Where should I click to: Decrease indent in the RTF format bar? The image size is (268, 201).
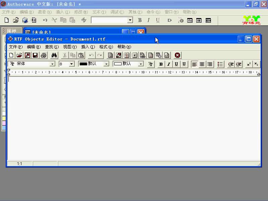click(231, 64)
